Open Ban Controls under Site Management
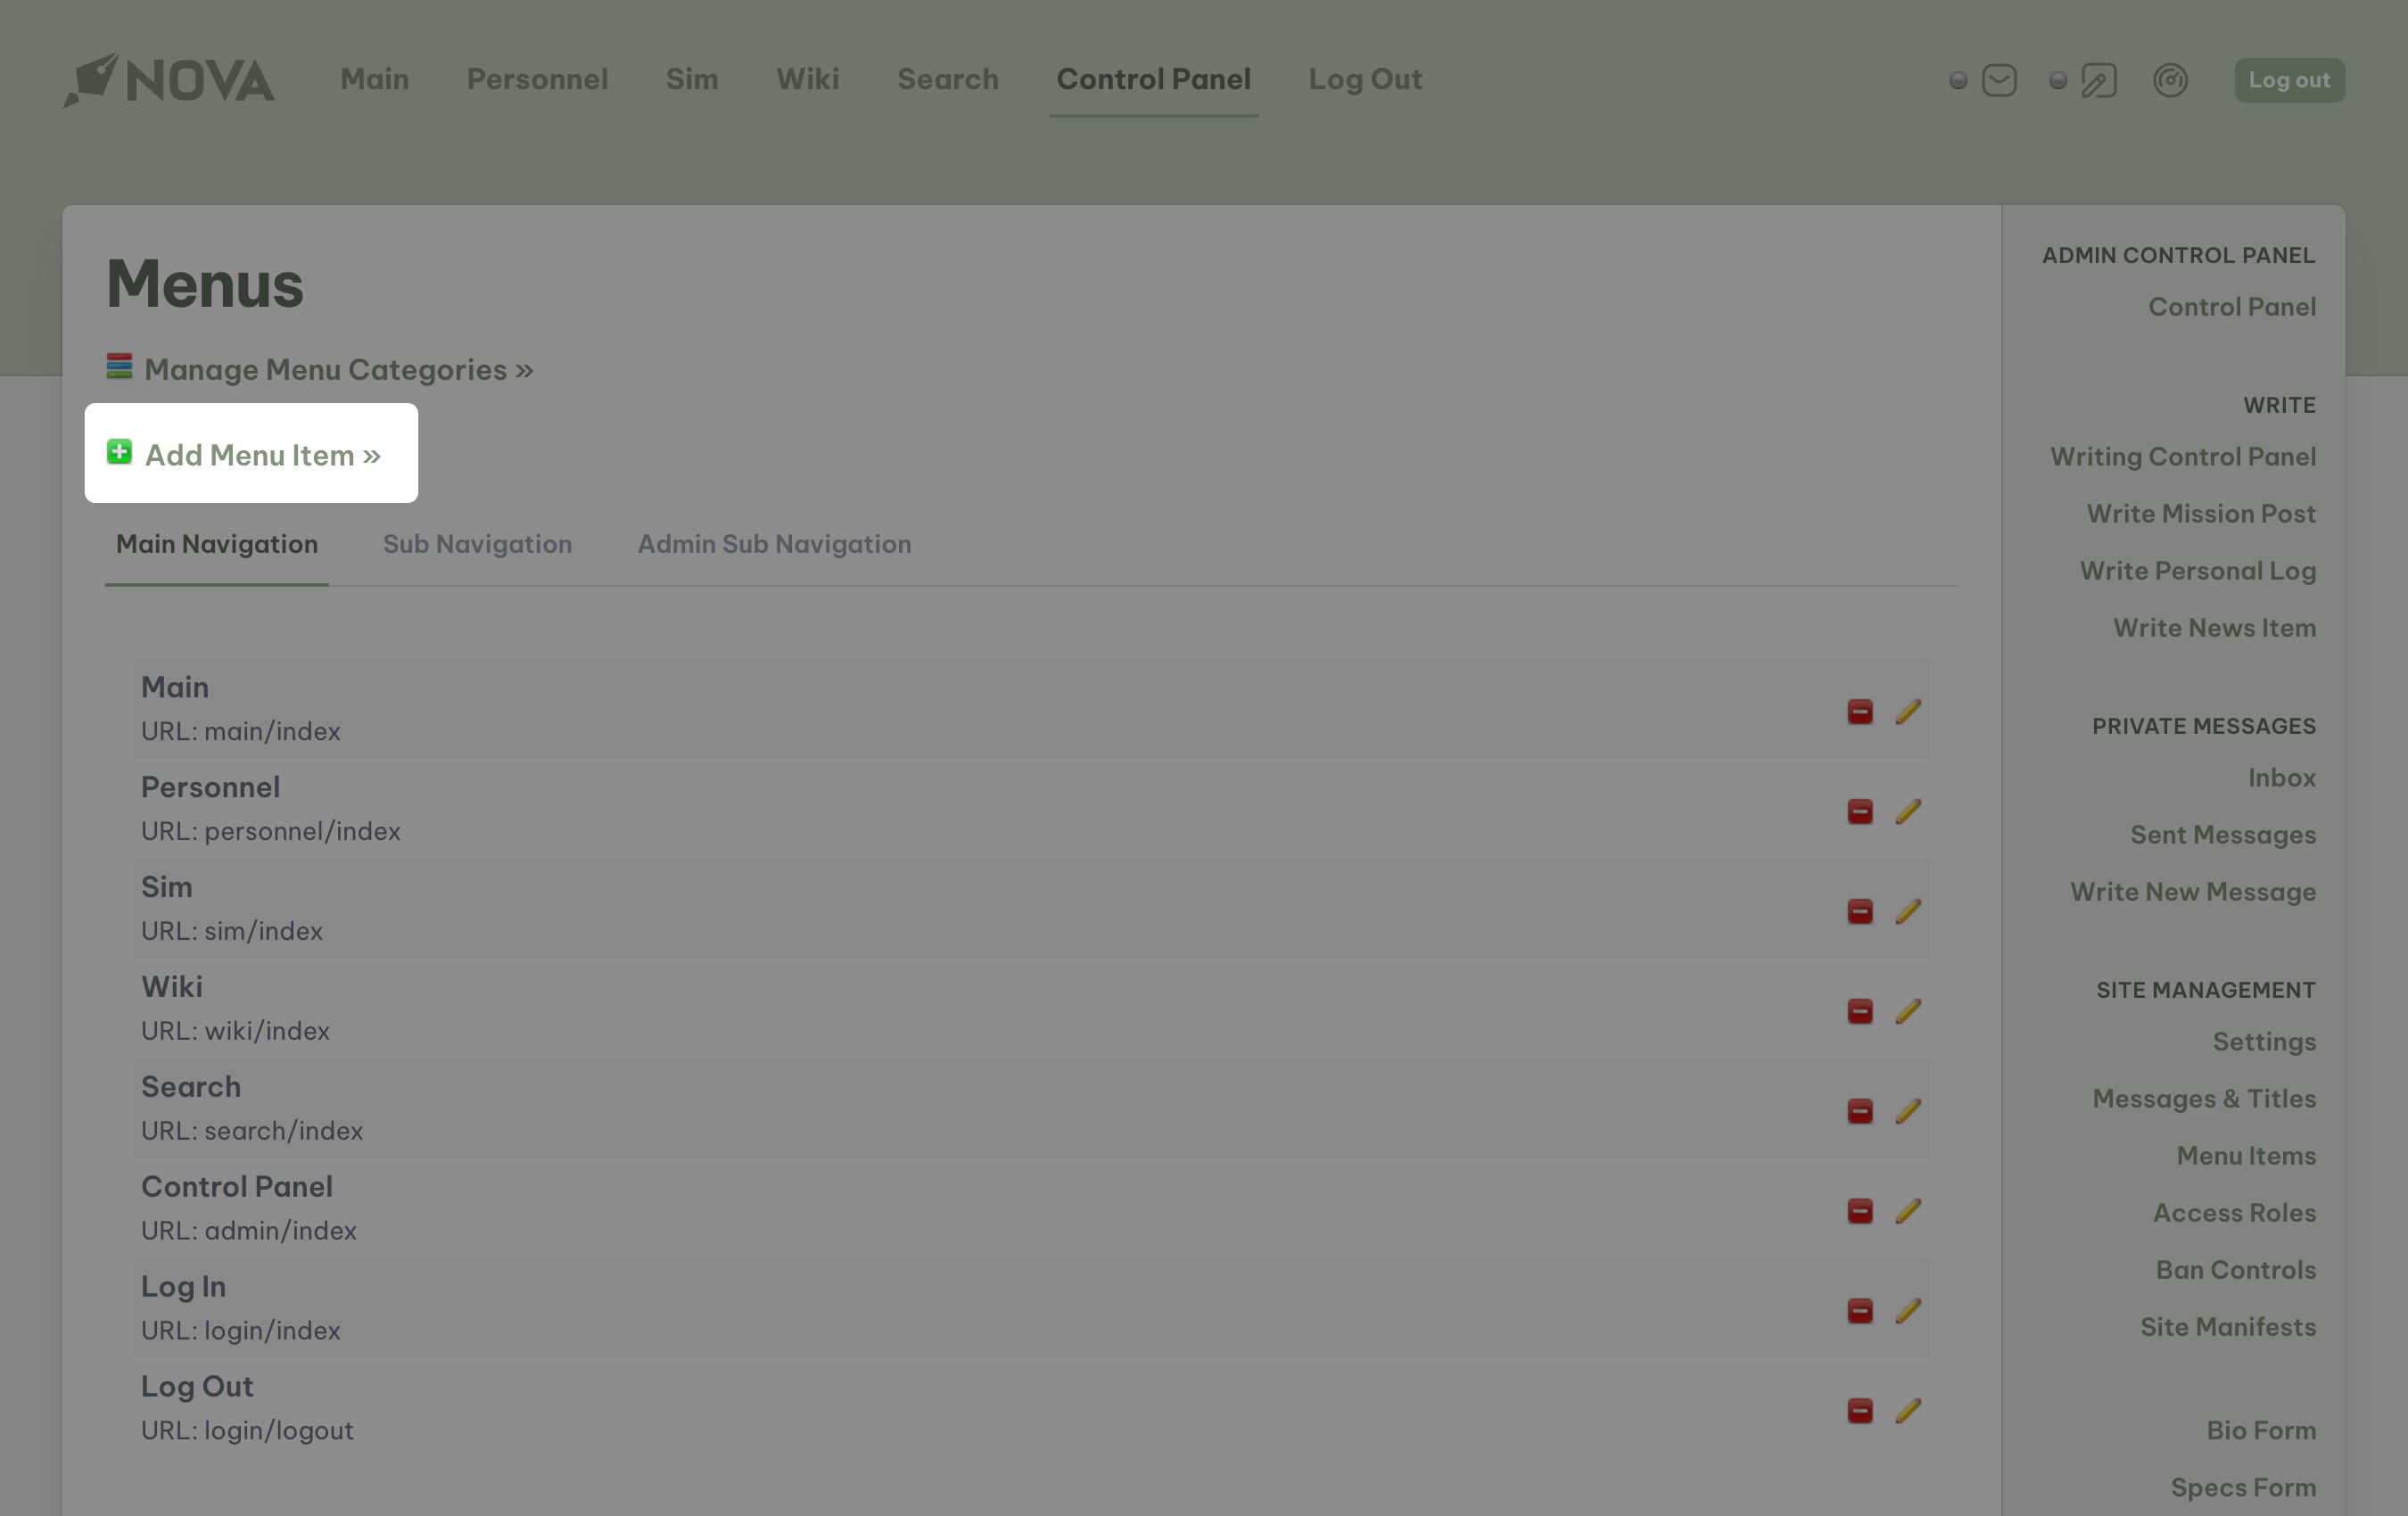2408x1516 pixels. click(2236, 1269)
